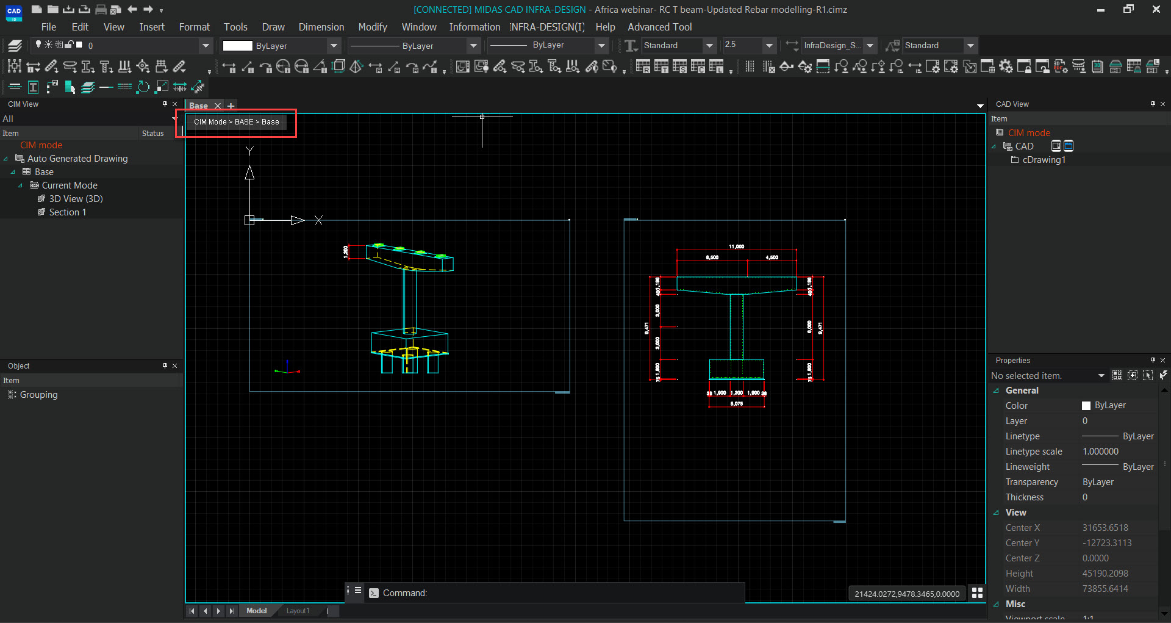Image resolution: width=1171 pixels, height=623 pixels.
Task: Click the Open folder icon in quick access bar
Action: tap(52, 9)
